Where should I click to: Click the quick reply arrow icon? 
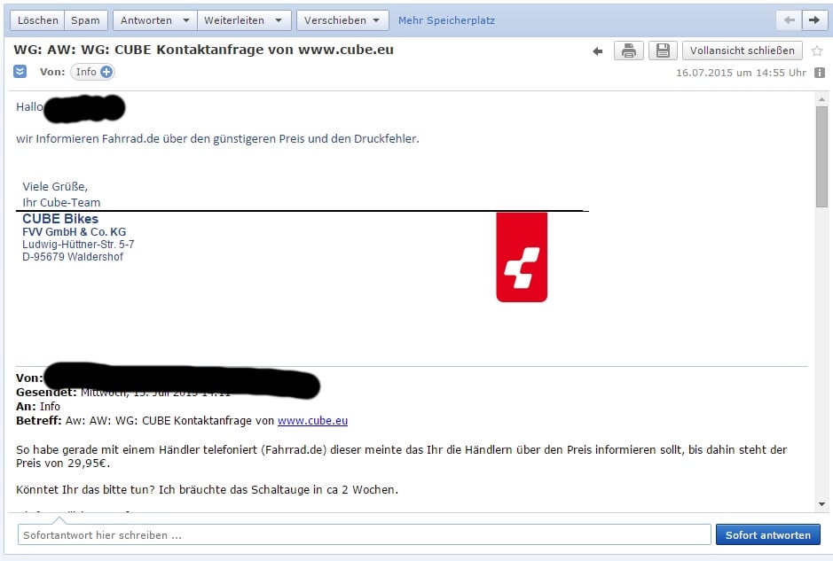[598, 51]
